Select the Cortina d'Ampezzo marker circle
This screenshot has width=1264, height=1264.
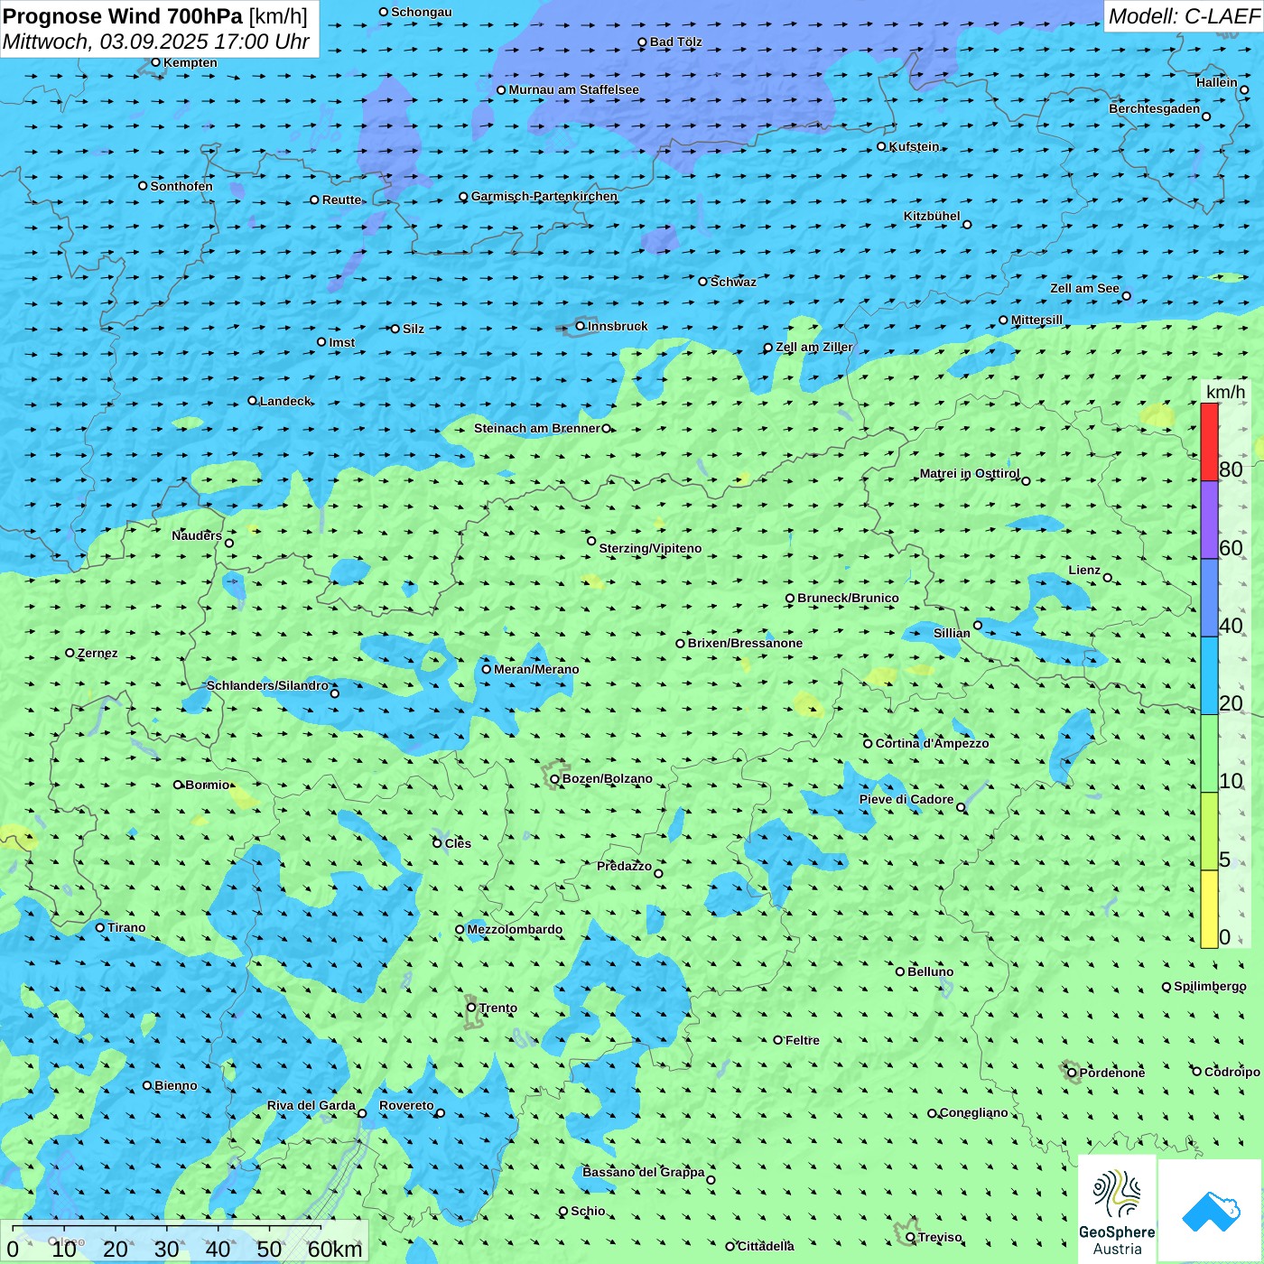[x=868, y=743]
